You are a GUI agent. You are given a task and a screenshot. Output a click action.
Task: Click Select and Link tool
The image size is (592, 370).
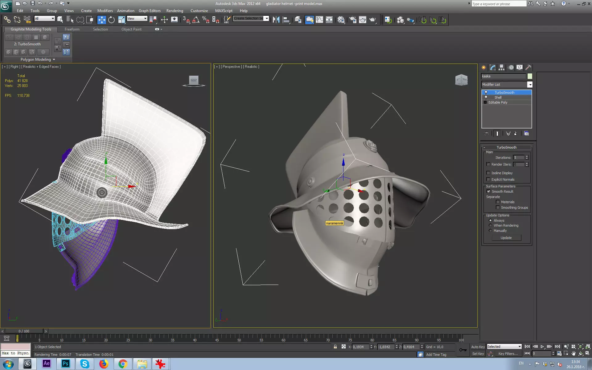[x=7, y=20]
